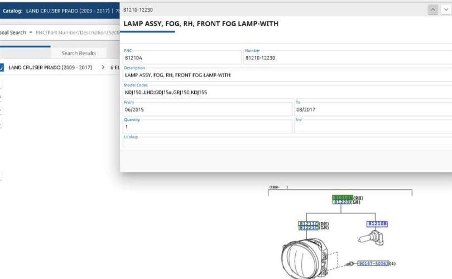Select the 81220 LH callout label
Viewport: 452px width, 279px height.
coord(342,202)
